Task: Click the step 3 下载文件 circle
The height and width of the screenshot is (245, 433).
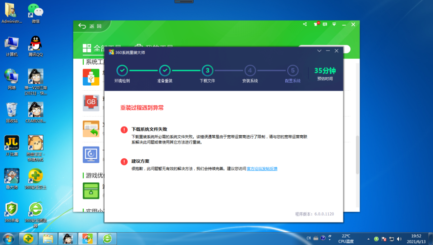Action: point(207,71)
